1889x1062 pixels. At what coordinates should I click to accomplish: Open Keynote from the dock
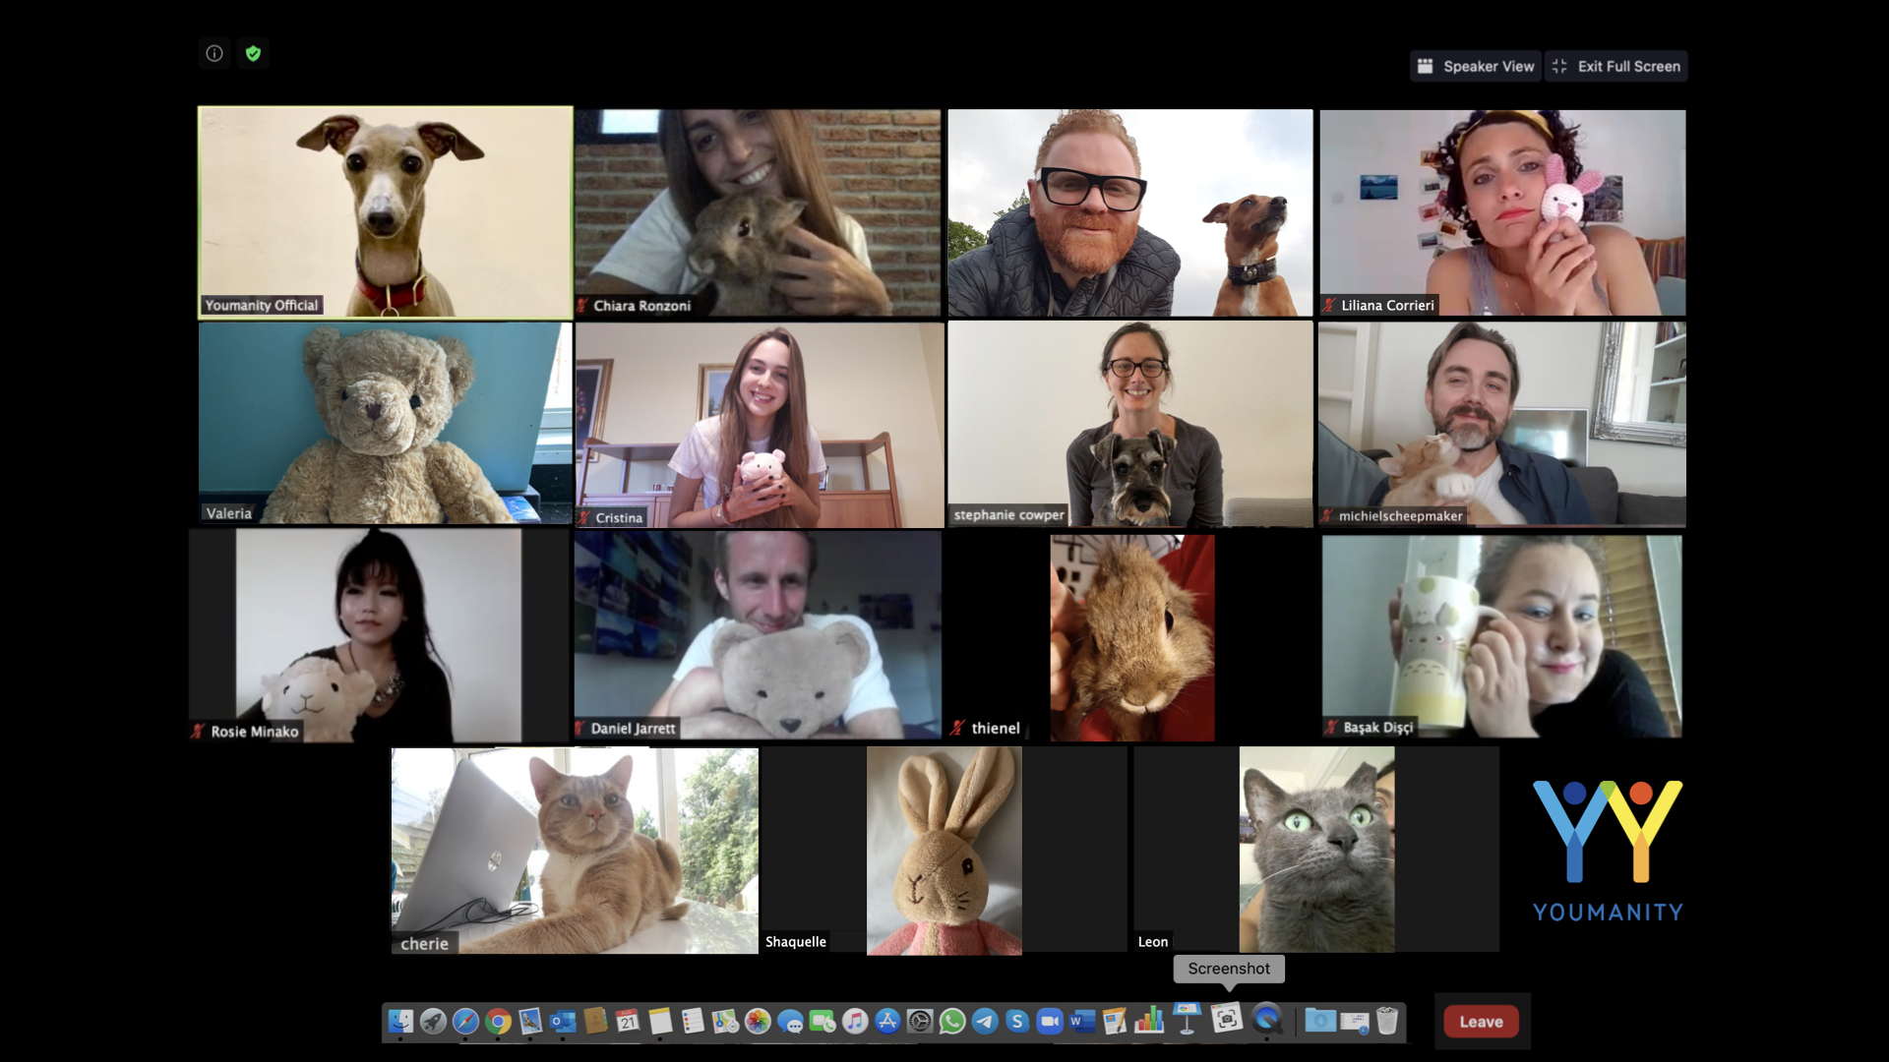tap(1188, 1020)
